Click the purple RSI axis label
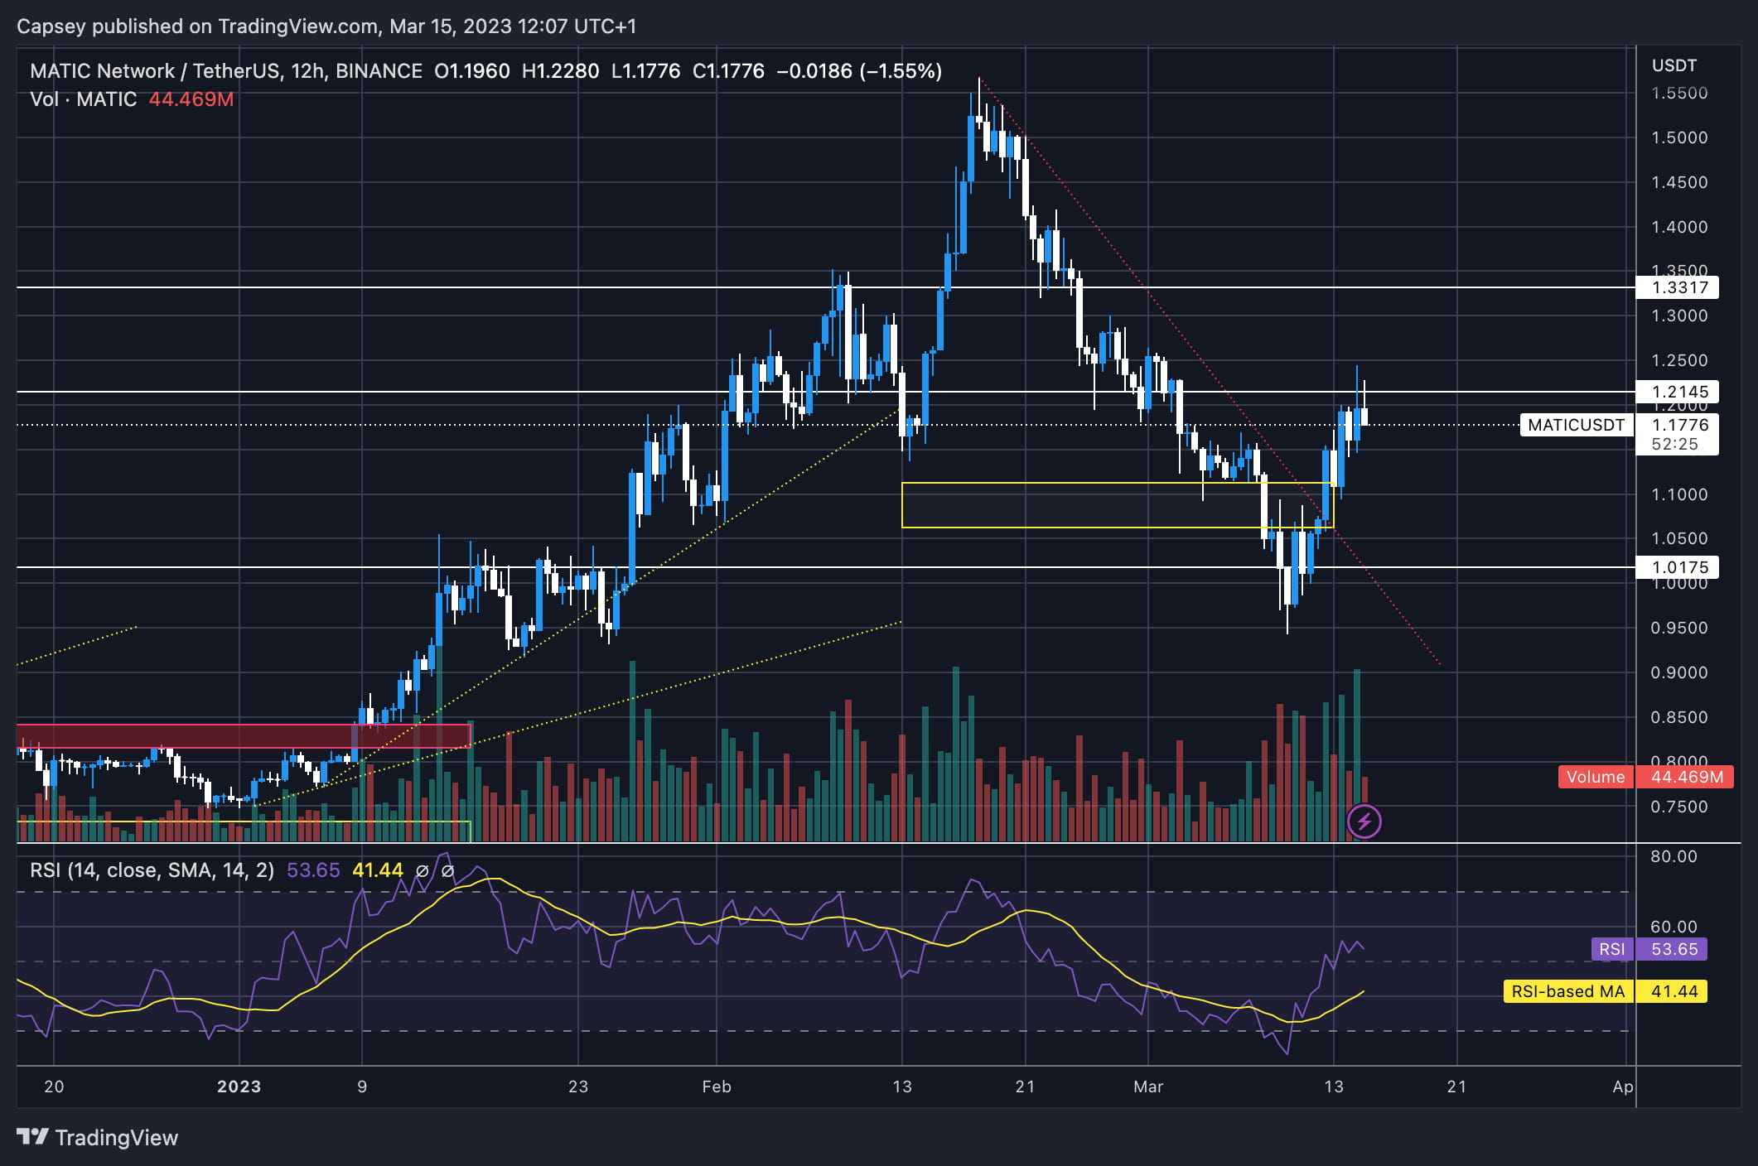The image size is (1758, 1166). coord(1611,949)
